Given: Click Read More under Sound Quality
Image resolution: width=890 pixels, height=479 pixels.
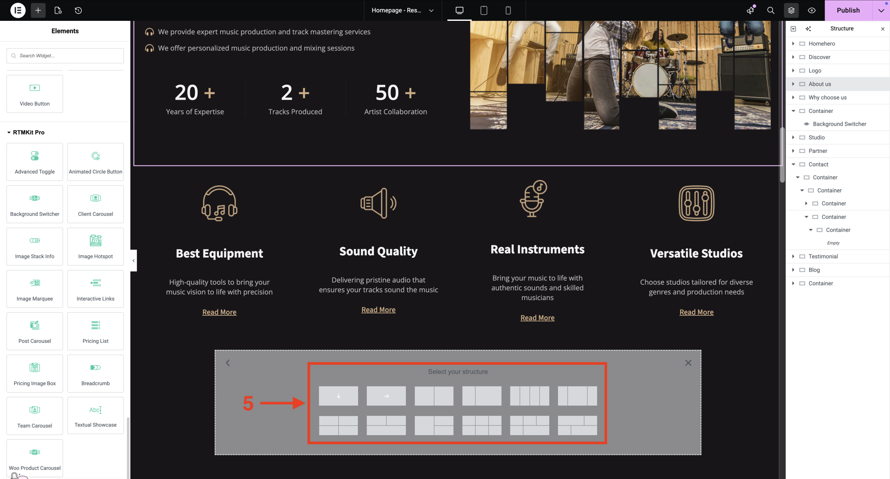Looking at the screenshot, I should [378, 310].
